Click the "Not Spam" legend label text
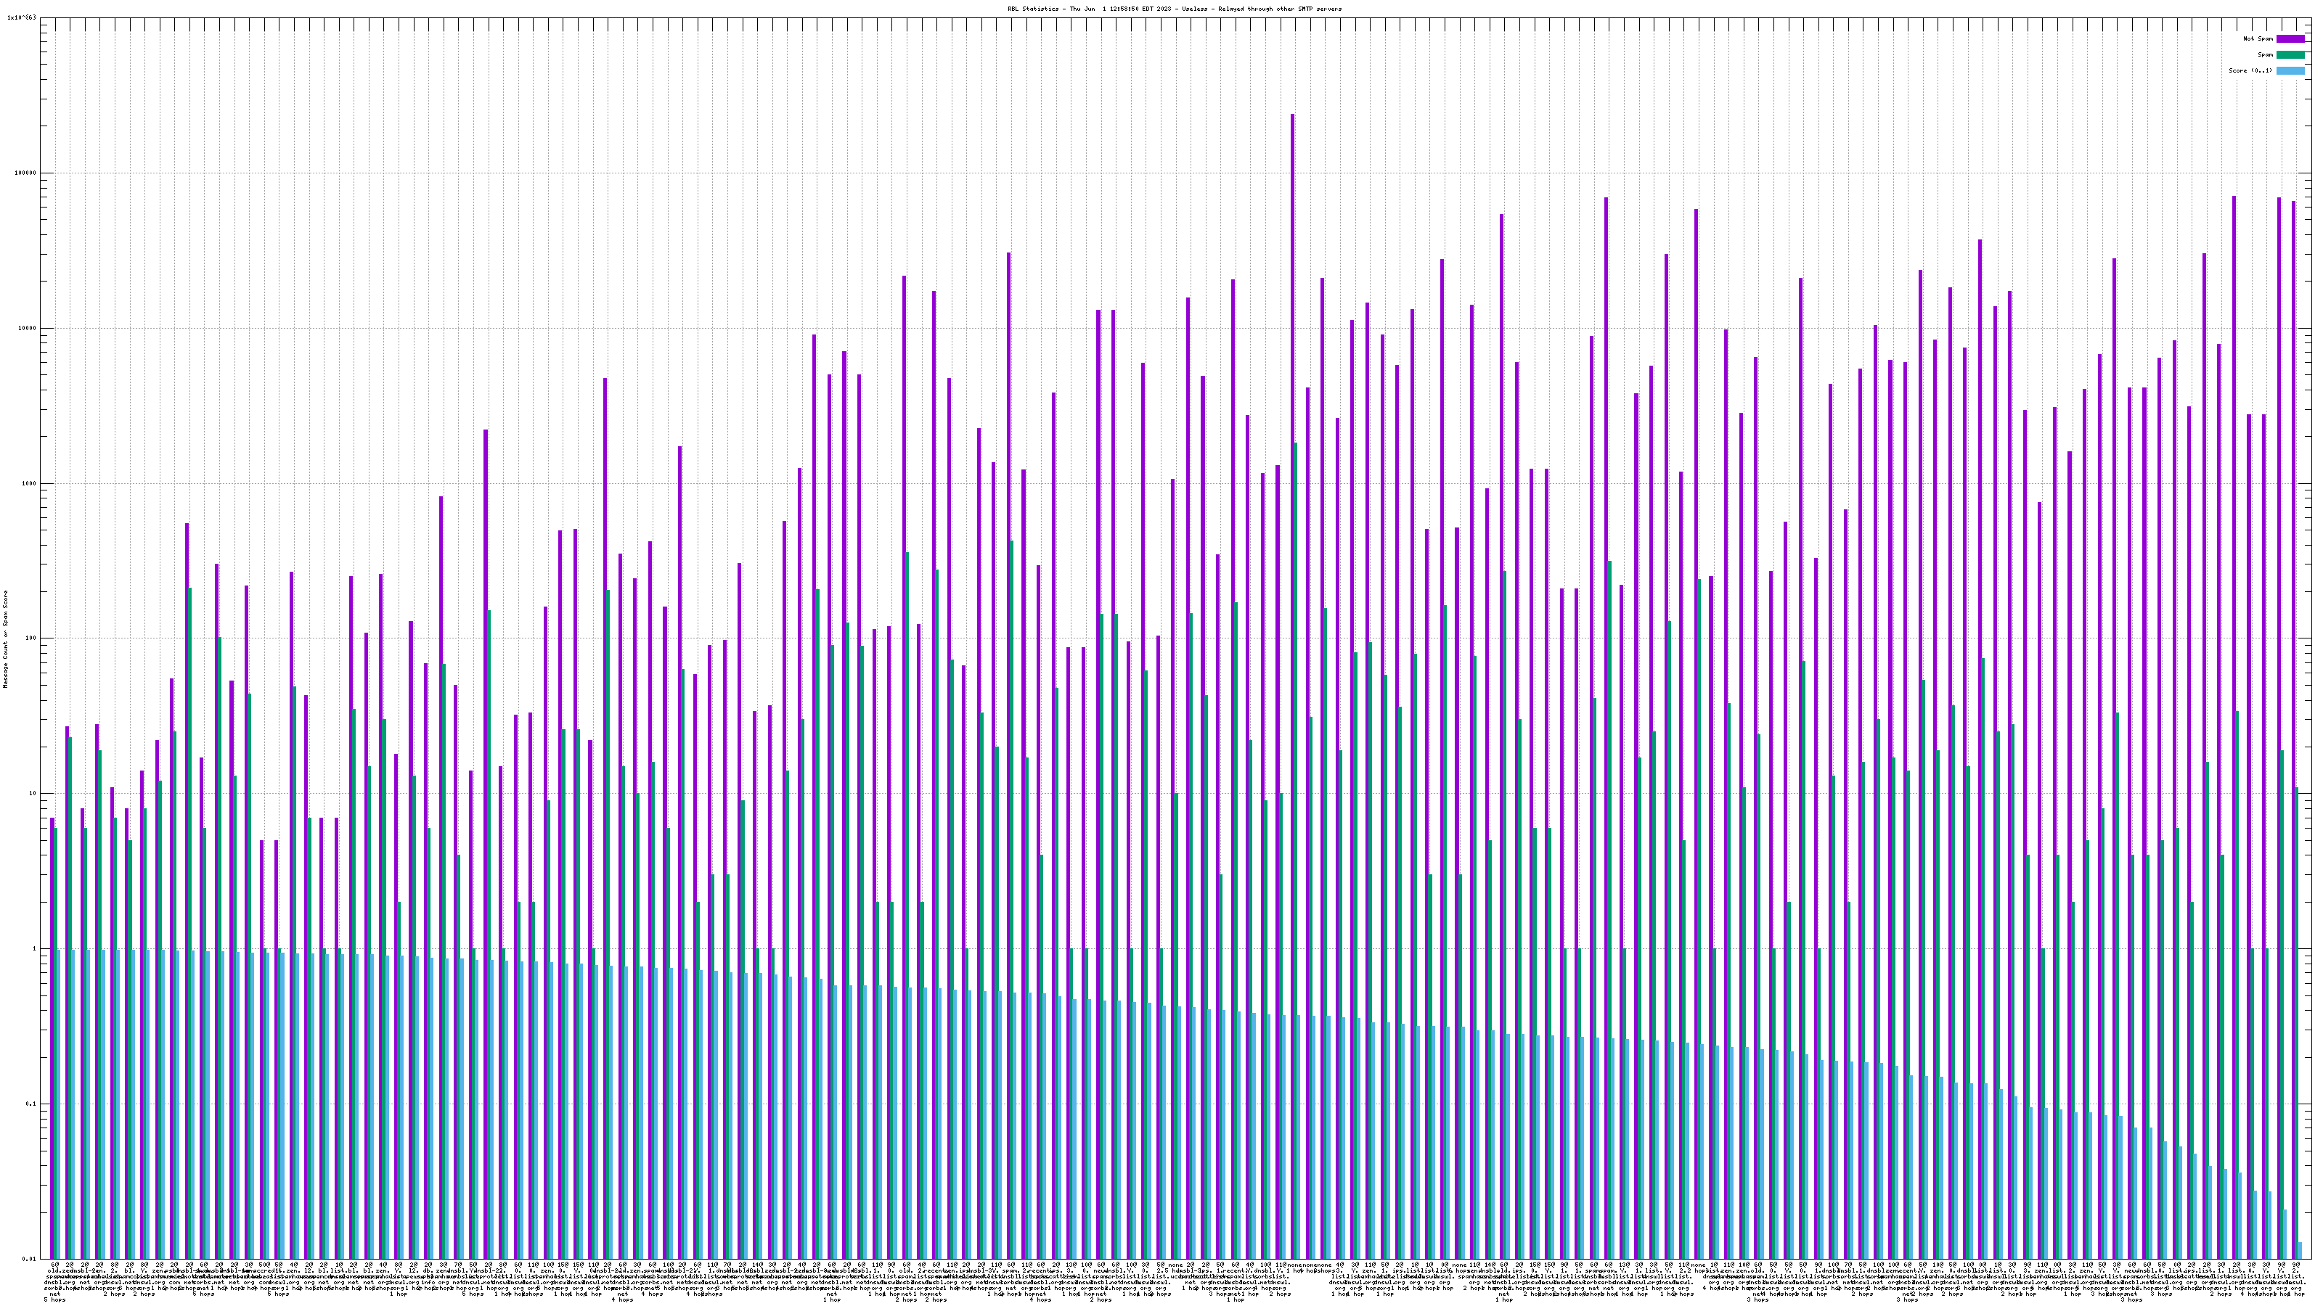2323x1306 pixels. pos(2258,38)
